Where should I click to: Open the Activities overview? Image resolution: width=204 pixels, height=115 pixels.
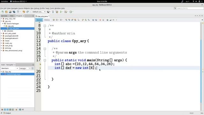pos(4,1)
